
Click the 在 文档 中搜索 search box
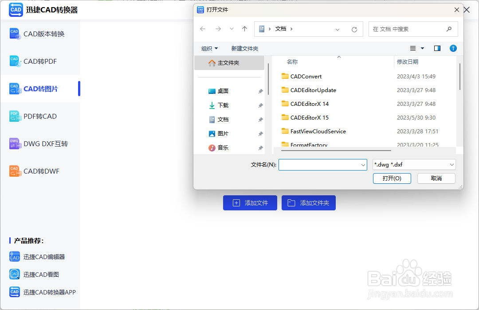pos(413,29)
